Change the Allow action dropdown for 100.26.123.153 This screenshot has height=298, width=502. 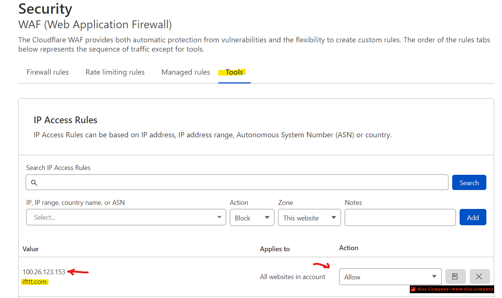390,277
